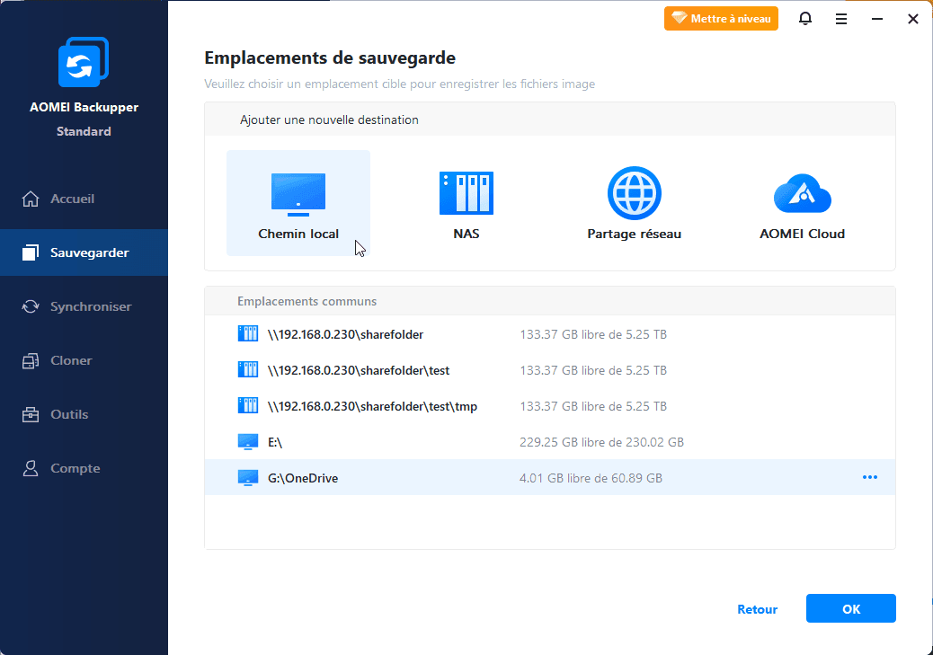Image resolution: width=933 pixels, height=655 pixels.
Task: Open the Compte account section
Action: 84,469
